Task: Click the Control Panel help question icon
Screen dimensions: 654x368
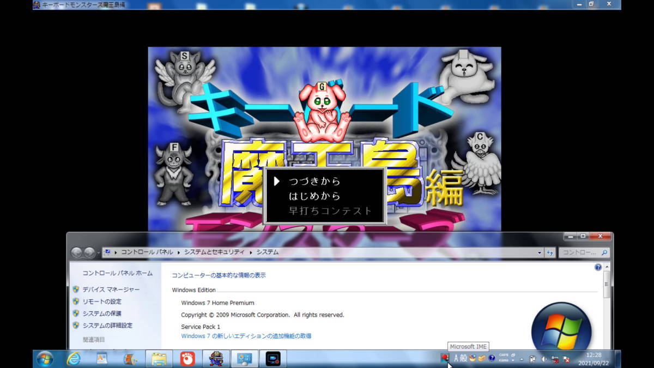Action: pos(598,267)
